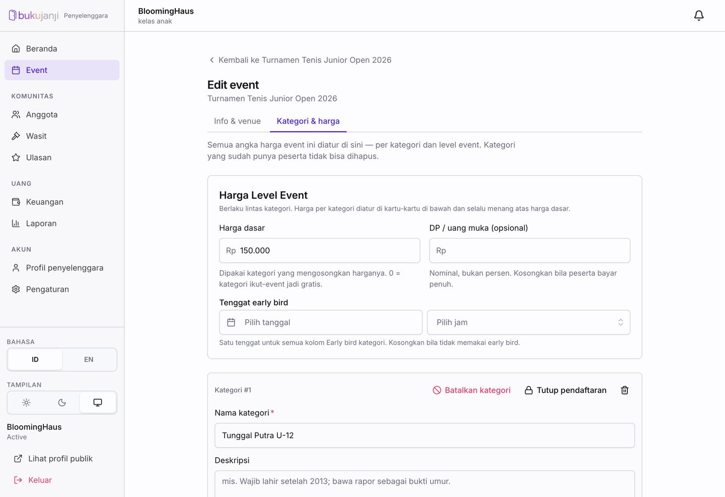Click Tutup pendaftaran button
The height and width of the screenshot is (497, 725).
pyautogui.click(x=565, y=390)
